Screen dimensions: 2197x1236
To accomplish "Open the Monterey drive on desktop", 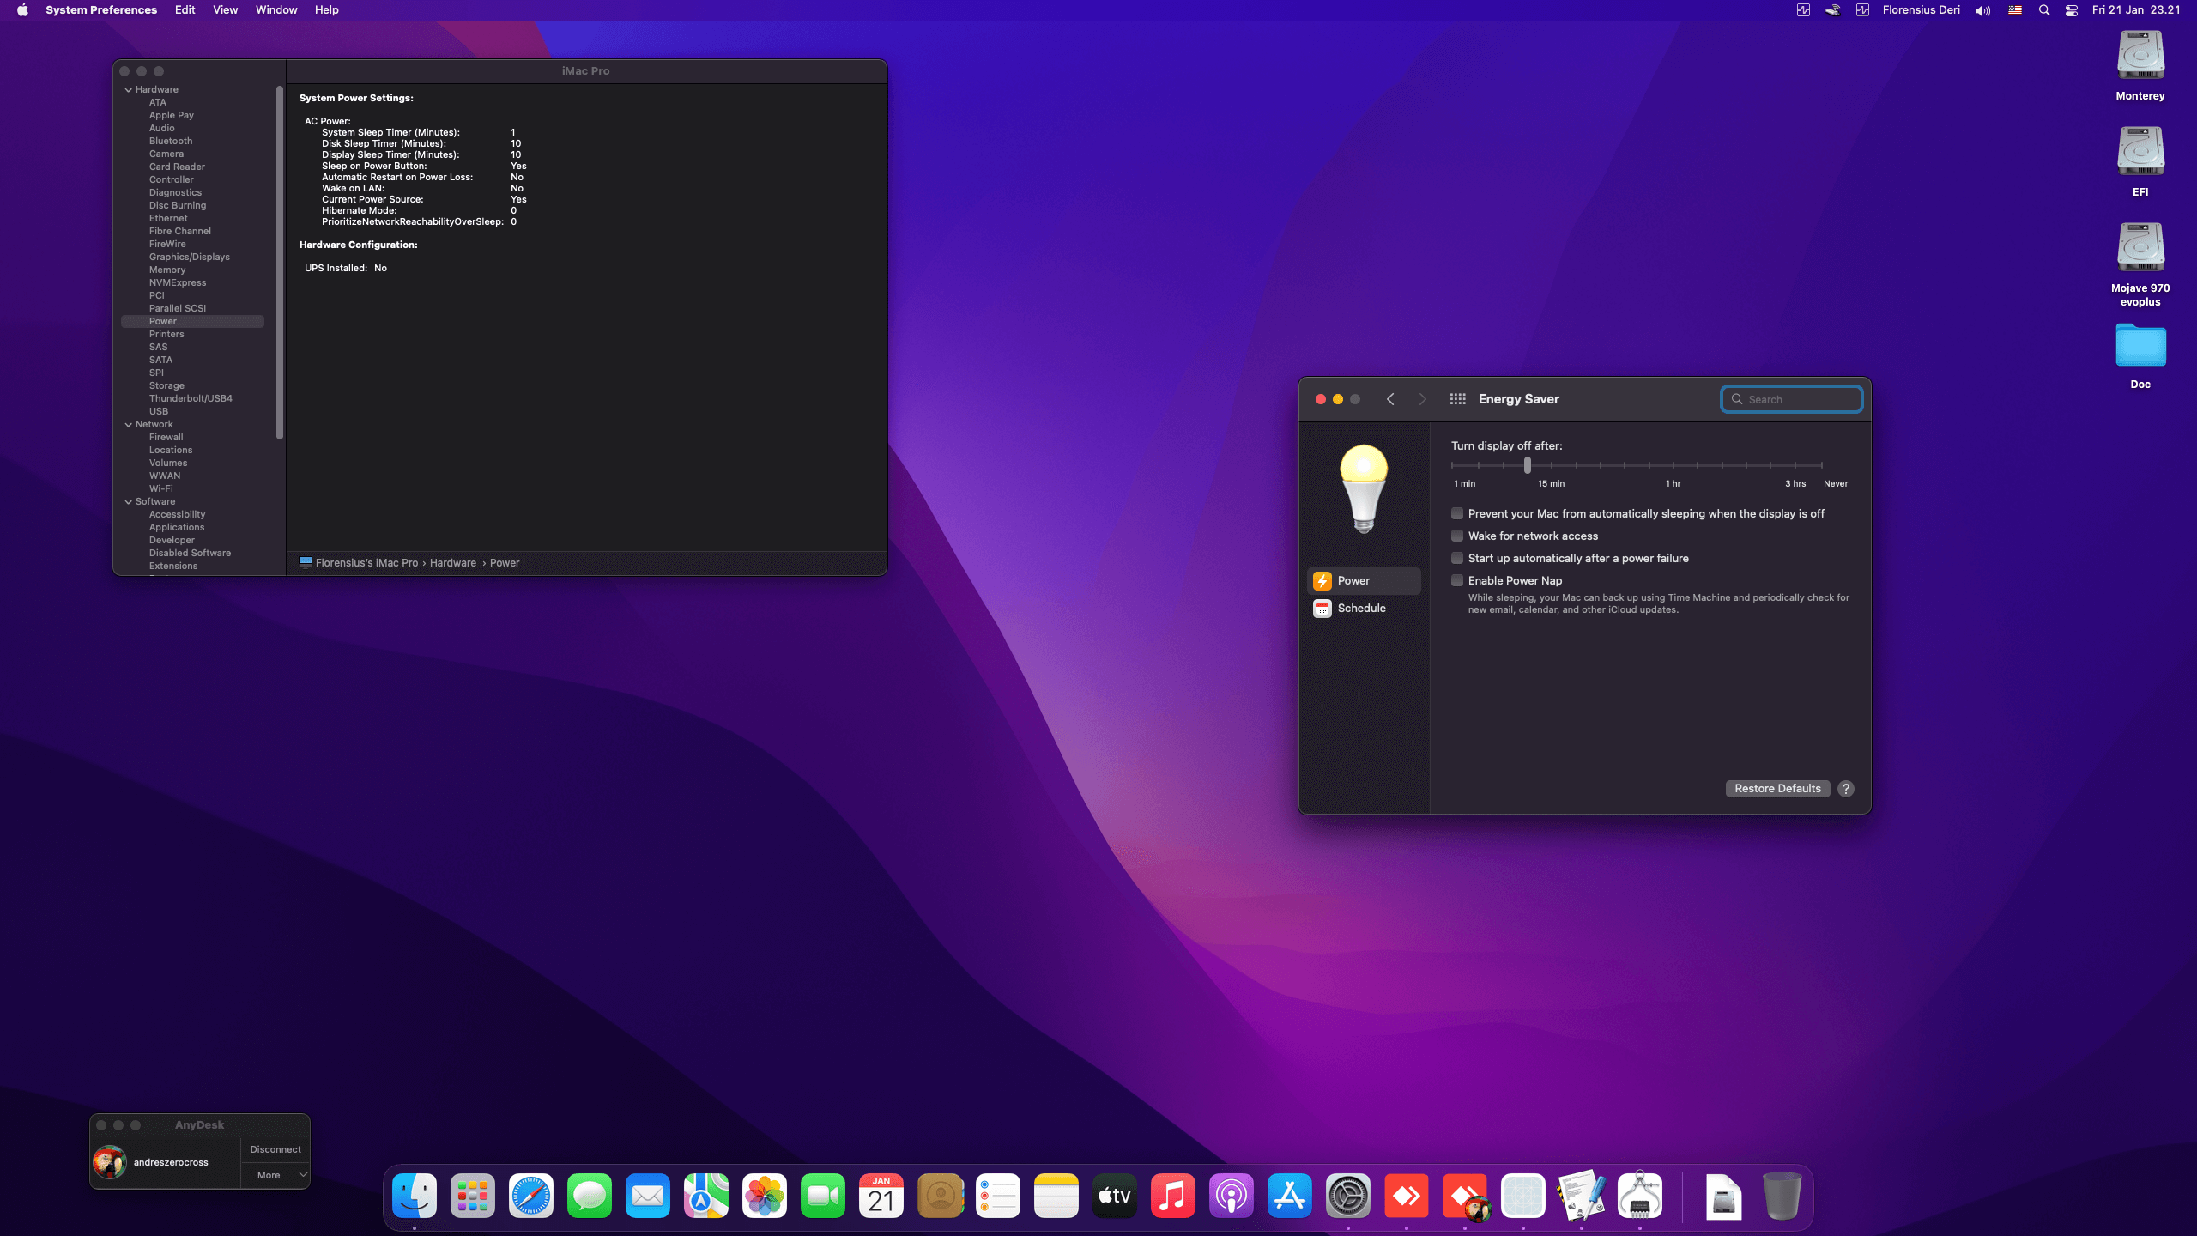I will (2140, 57).
